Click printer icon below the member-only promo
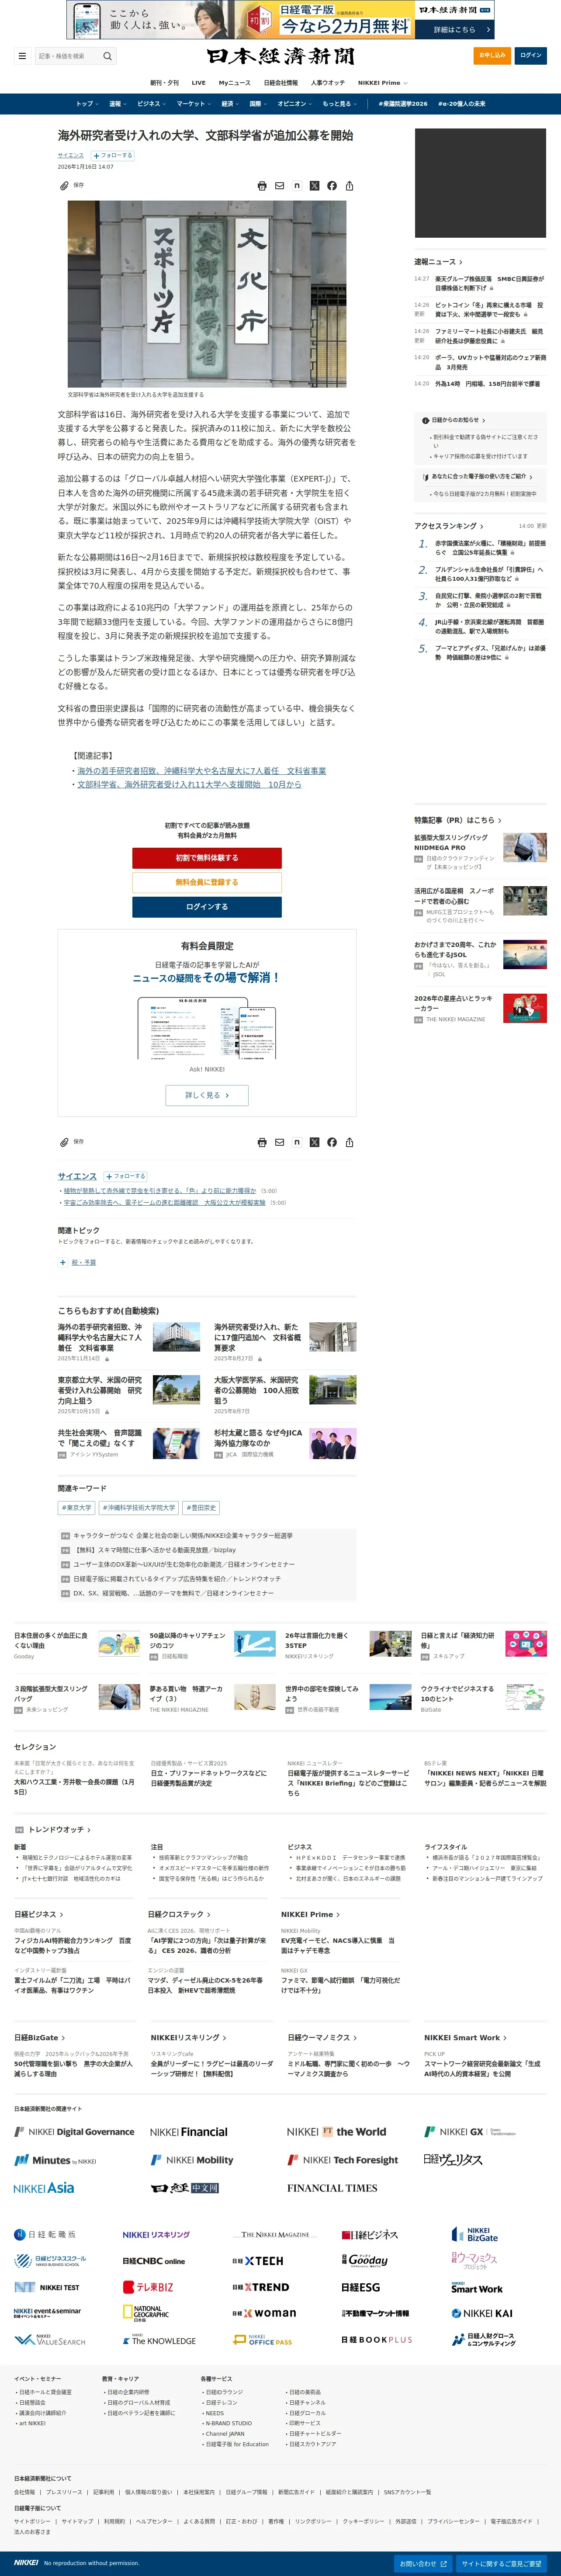The image size is (561, 2576). click(x=262, y=1142)
